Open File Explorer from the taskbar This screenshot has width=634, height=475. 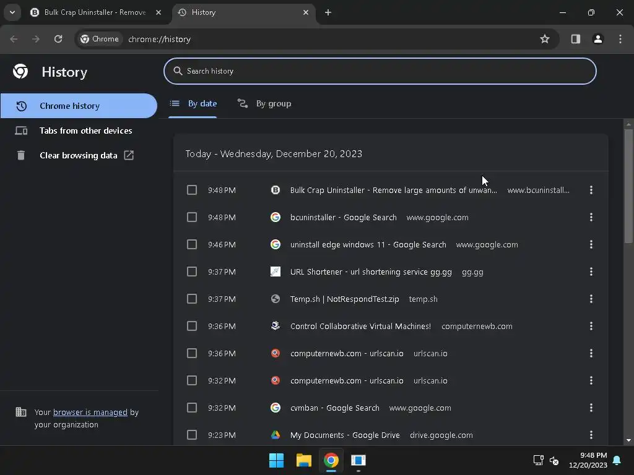coord(303,460)
